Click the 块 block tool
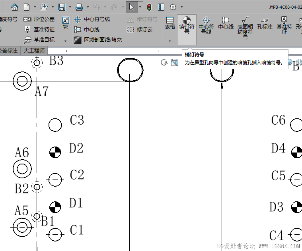 click(x=66, y=23)
